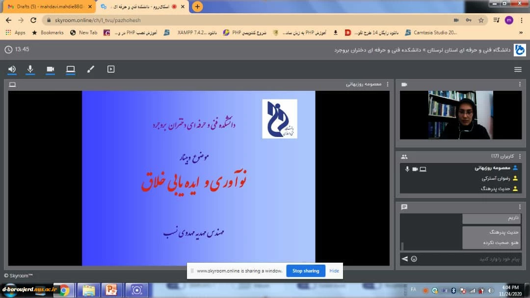The image size is (530, 298).
Task: Open the camera permission indicator in address bar
Action: [456, 20]
